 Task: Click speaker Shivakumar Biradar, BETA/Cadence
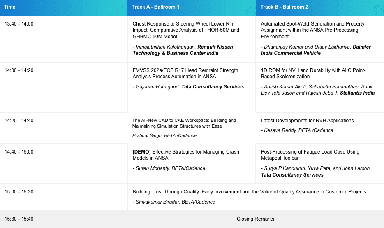174,202
